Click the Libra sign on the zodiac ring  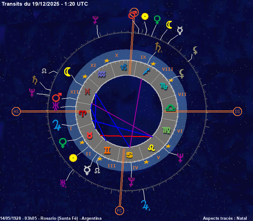[x=171, y=108]
